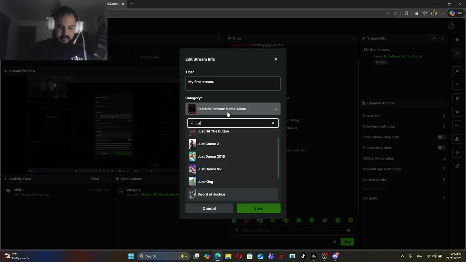Close the current browser tab
The width and height of the screenshot is (466, 262).
tap(123, 4)
